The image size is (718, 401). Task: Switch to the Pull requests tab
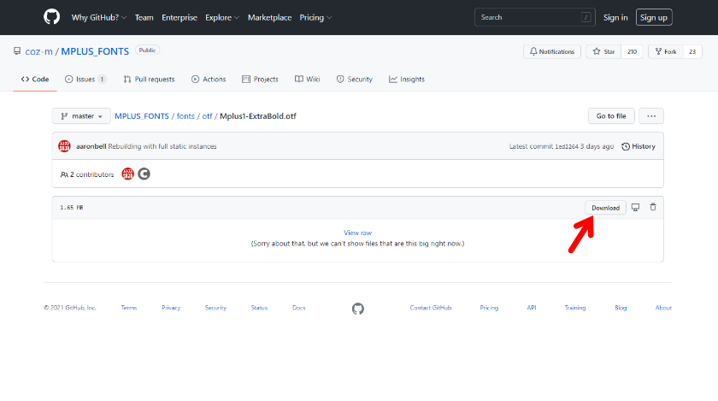pyautogui.click(x=149, y=79)
